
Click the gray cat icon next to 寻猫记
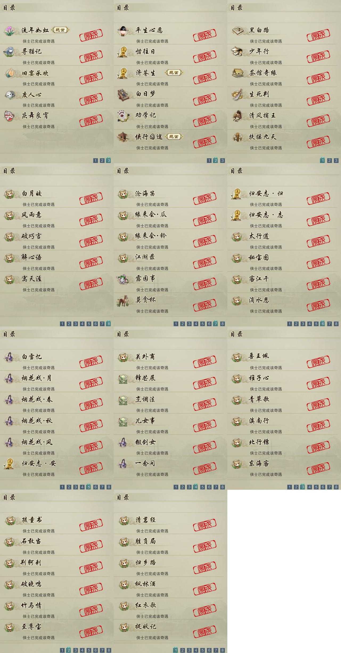pos(10,51)
